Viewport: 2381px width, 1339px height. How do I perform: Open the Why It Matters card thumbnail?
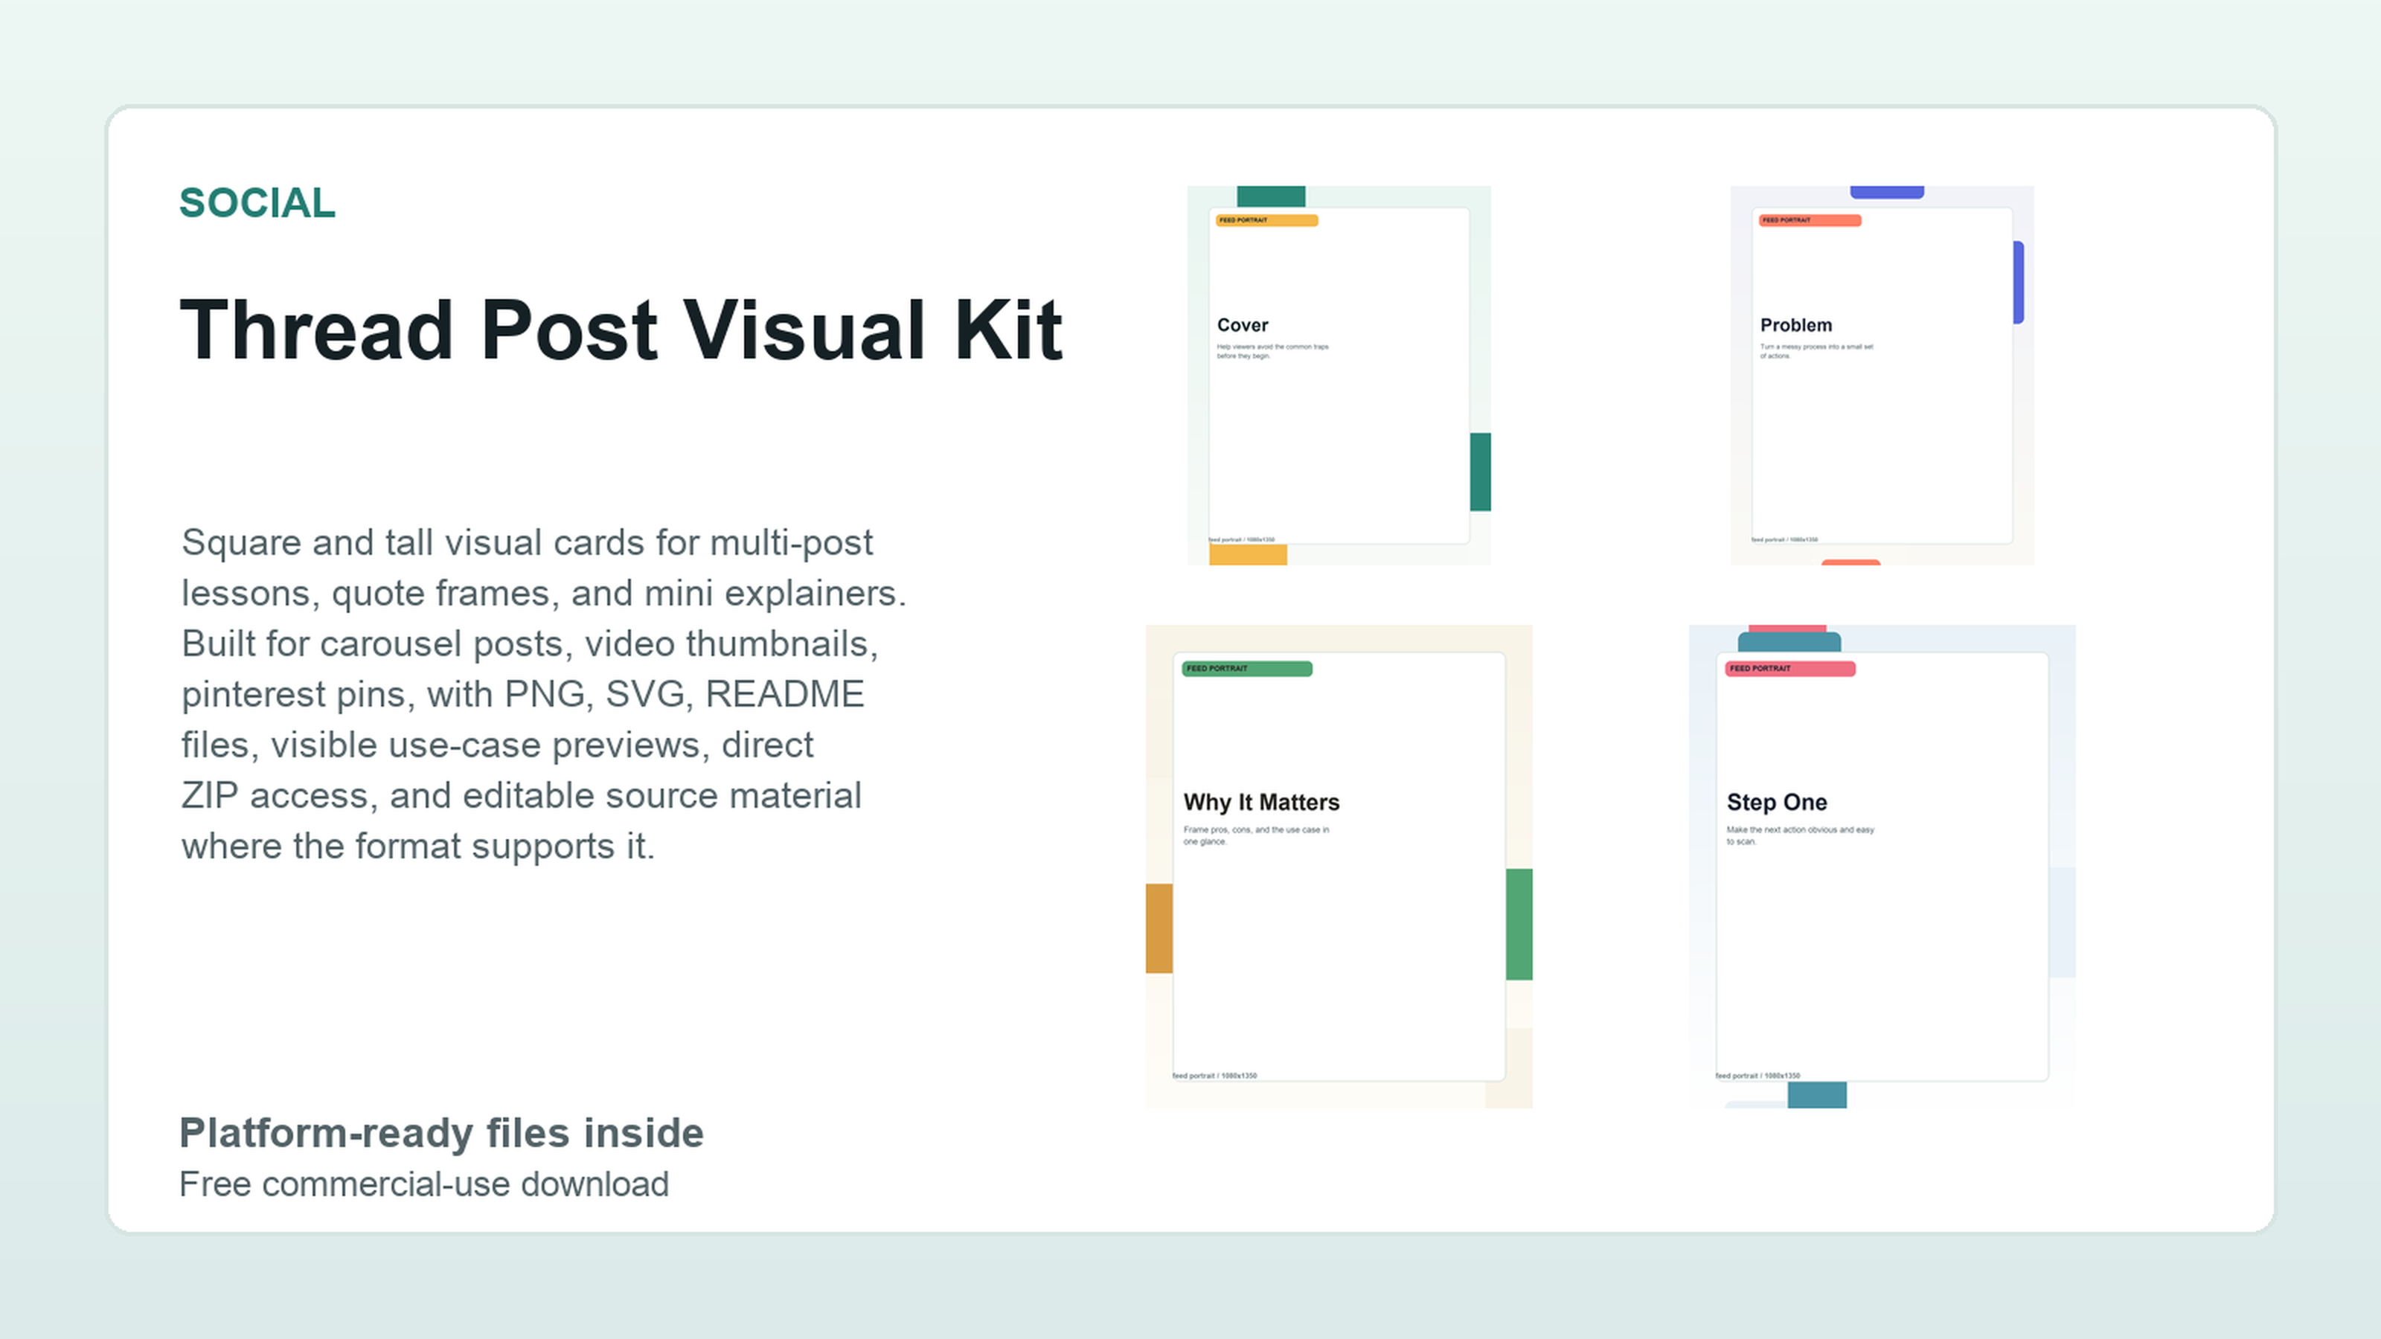click(x=1339, y=867)
